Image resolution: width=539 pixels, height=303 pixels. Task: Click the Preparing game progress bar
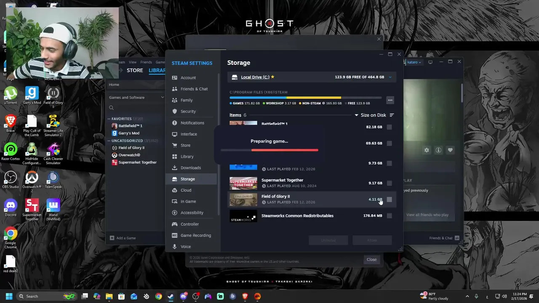point(269,150)
